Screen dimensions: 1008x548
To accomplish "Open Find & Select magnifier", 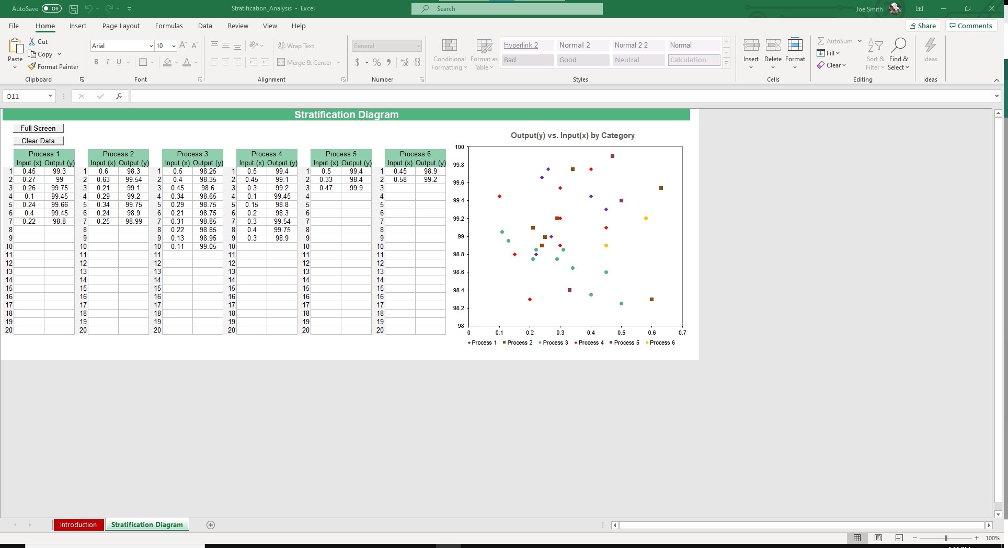I will coord(899,54).
